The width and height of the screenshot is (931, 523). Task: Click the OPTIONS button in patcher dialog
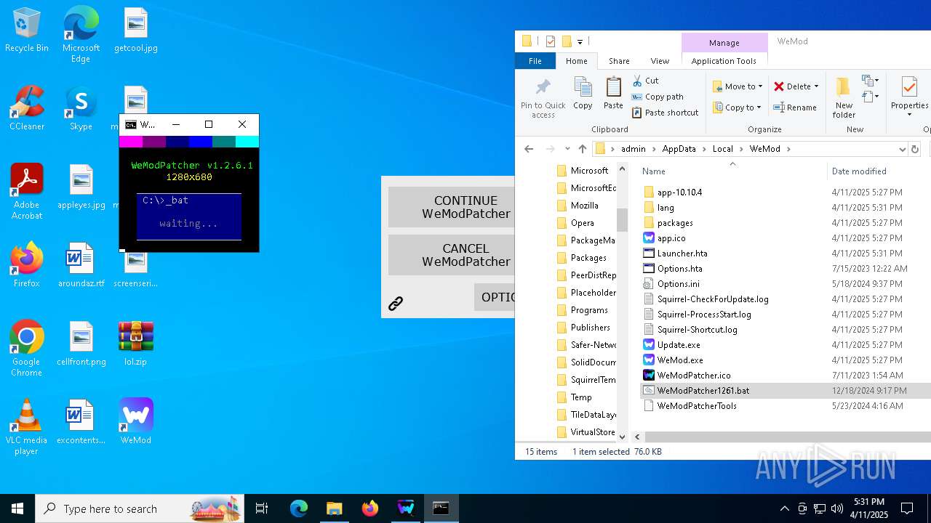tap(495, 297)
